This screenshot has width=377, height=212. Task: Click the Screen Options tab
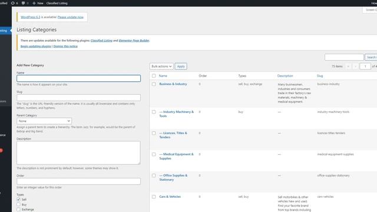click(x=371, y=10)
